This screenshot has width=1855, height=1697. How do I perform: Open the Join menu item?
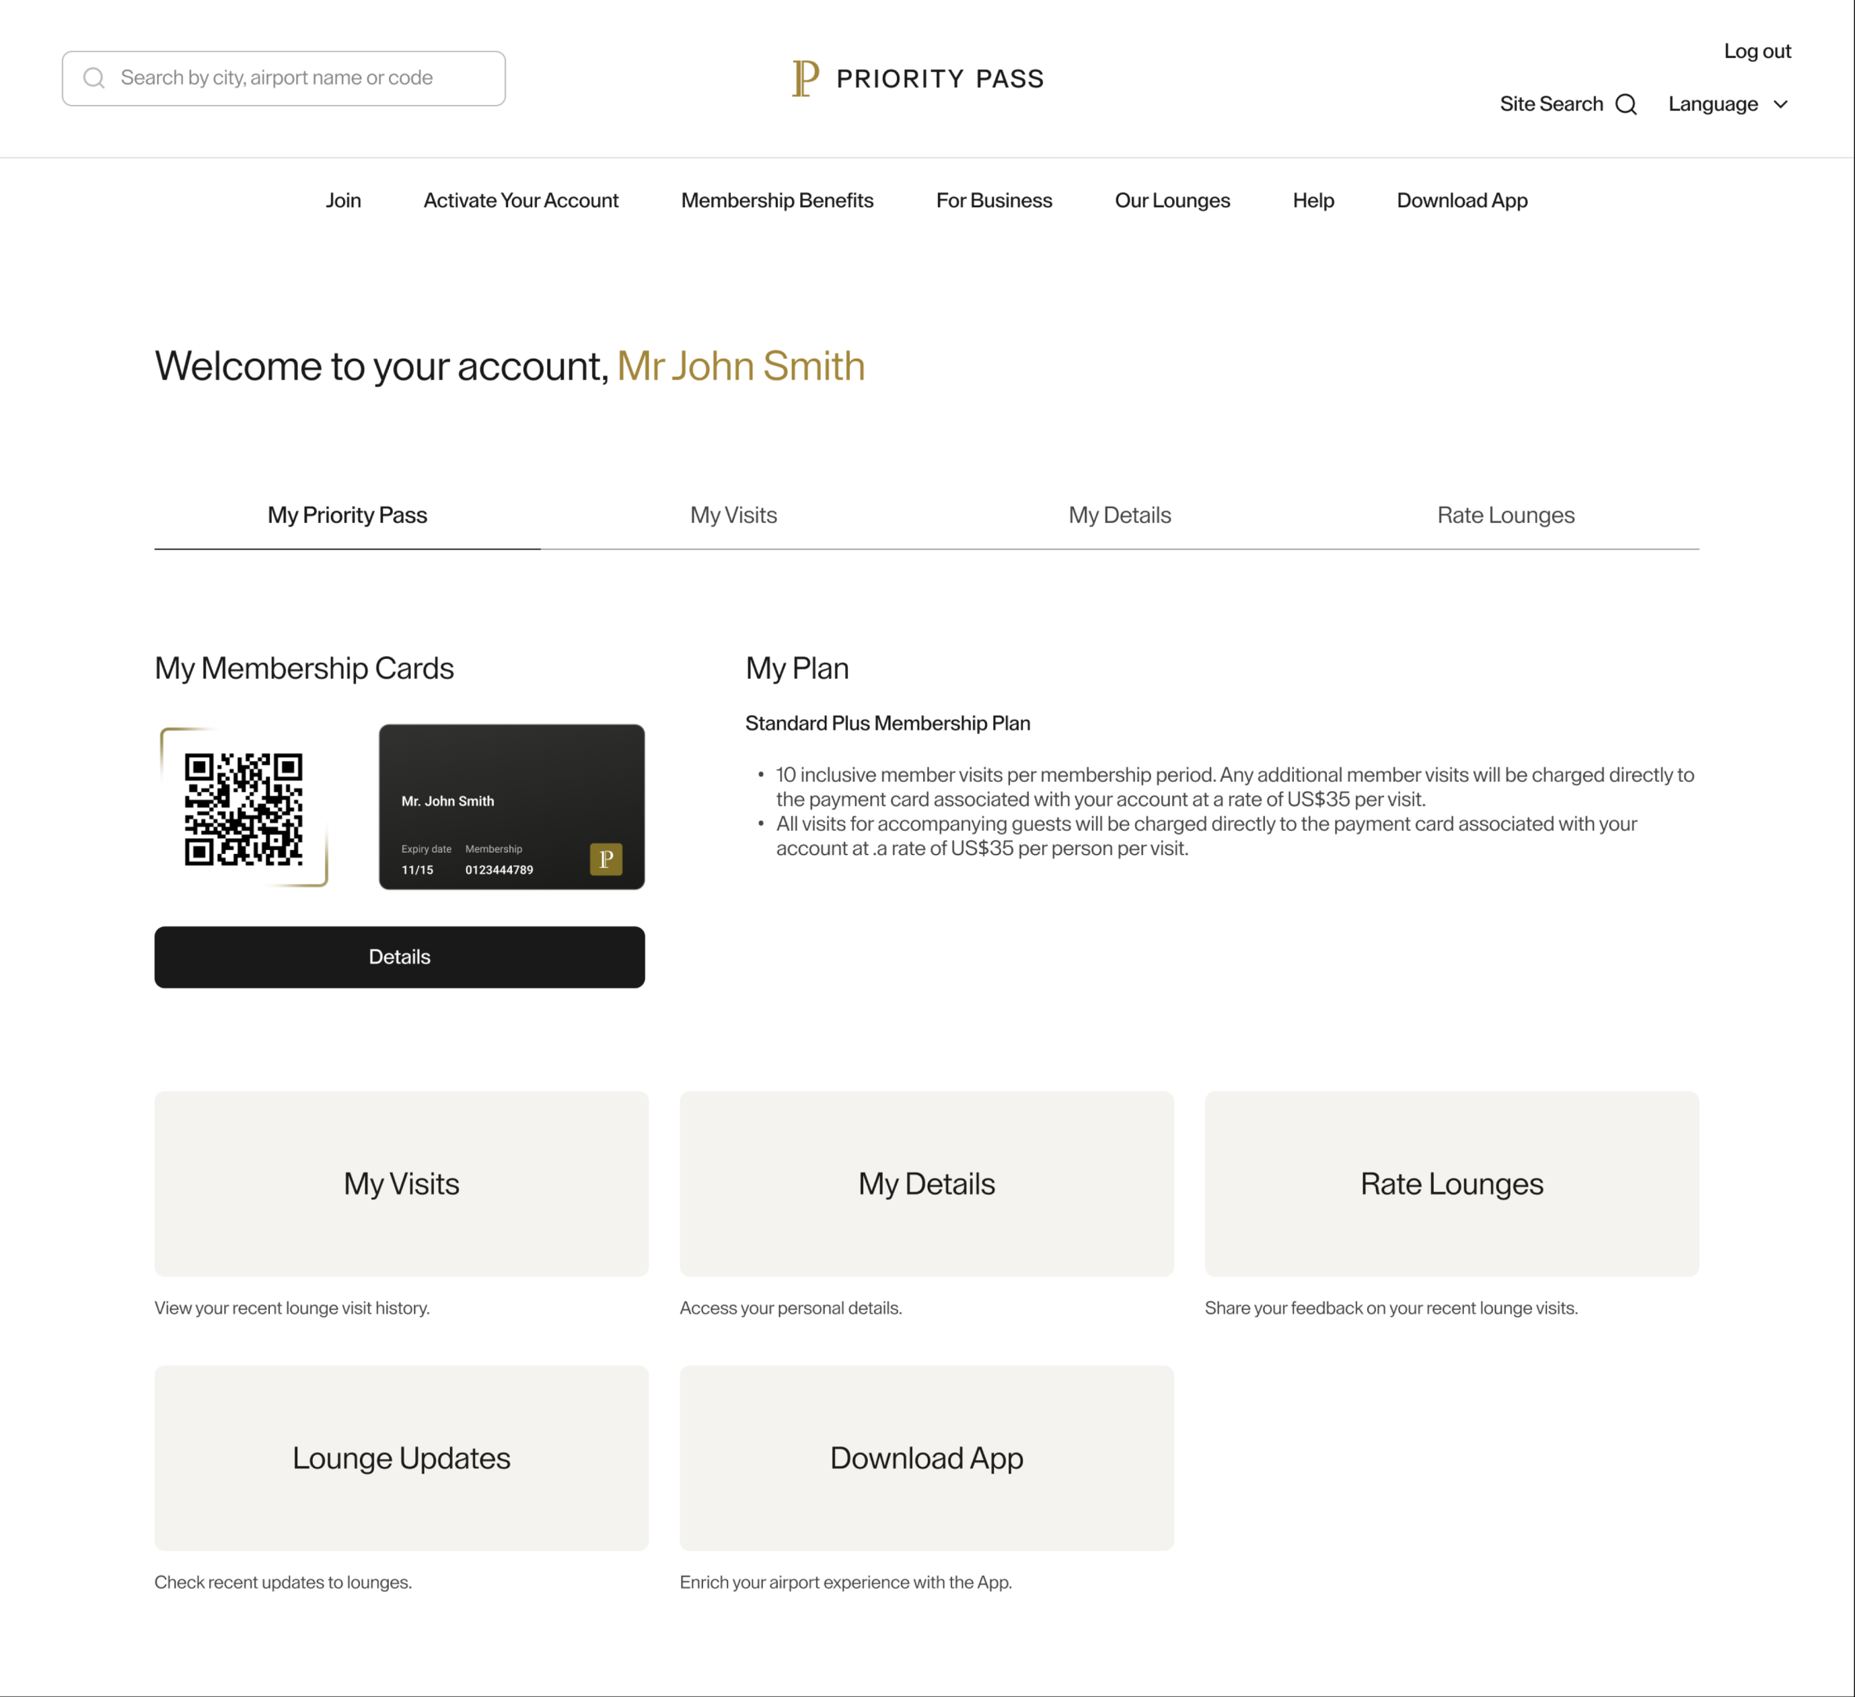pyautogui.click(x=343, y=201)
